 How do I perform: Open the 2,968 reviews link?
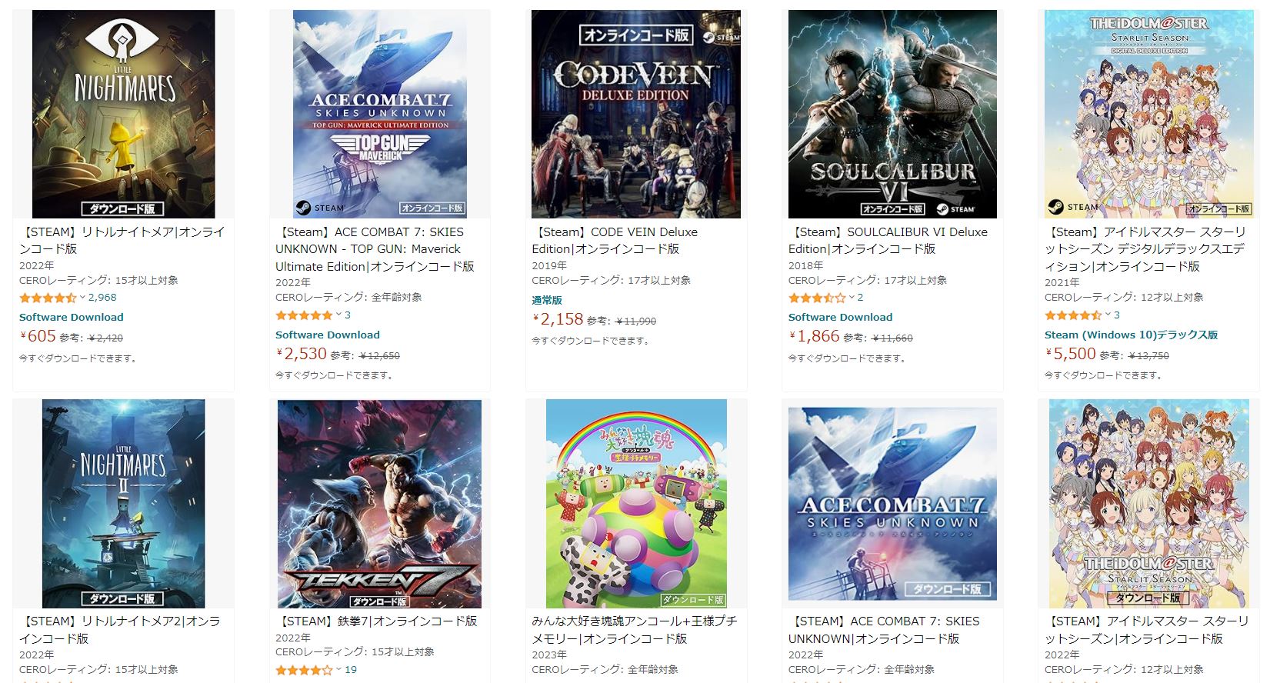pos(102,298)
